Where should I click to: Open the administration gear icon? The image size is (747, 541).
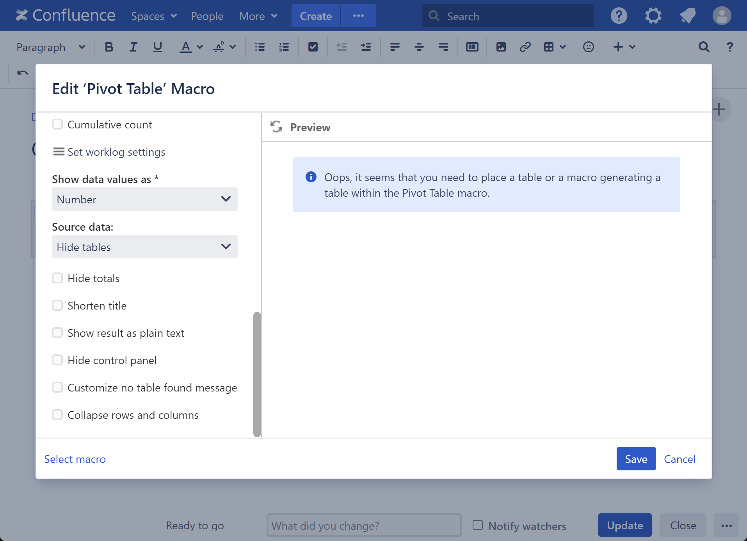click(x=653, y=16)
